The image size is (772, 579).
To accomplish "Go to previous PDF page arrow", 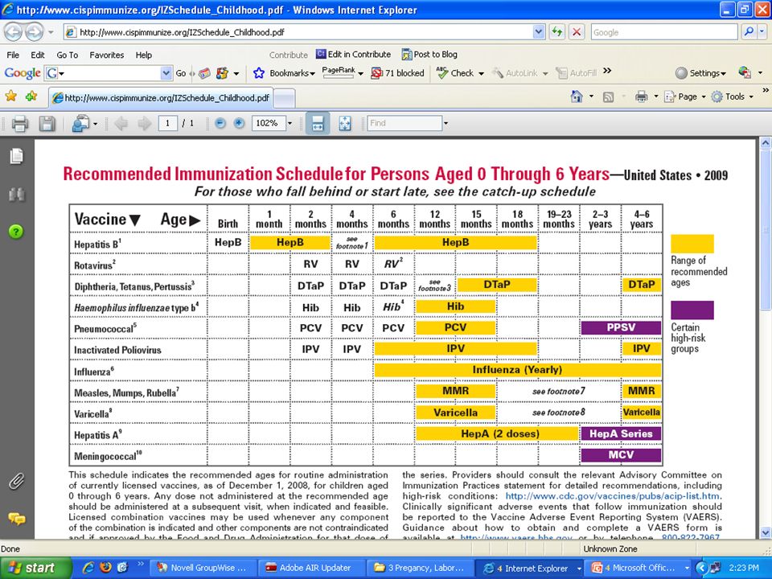I will click(x=121, y=123).
